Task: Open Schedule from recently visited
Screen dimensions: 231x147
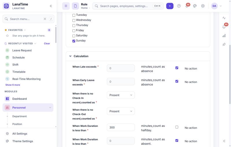Action: click(18, 57)
